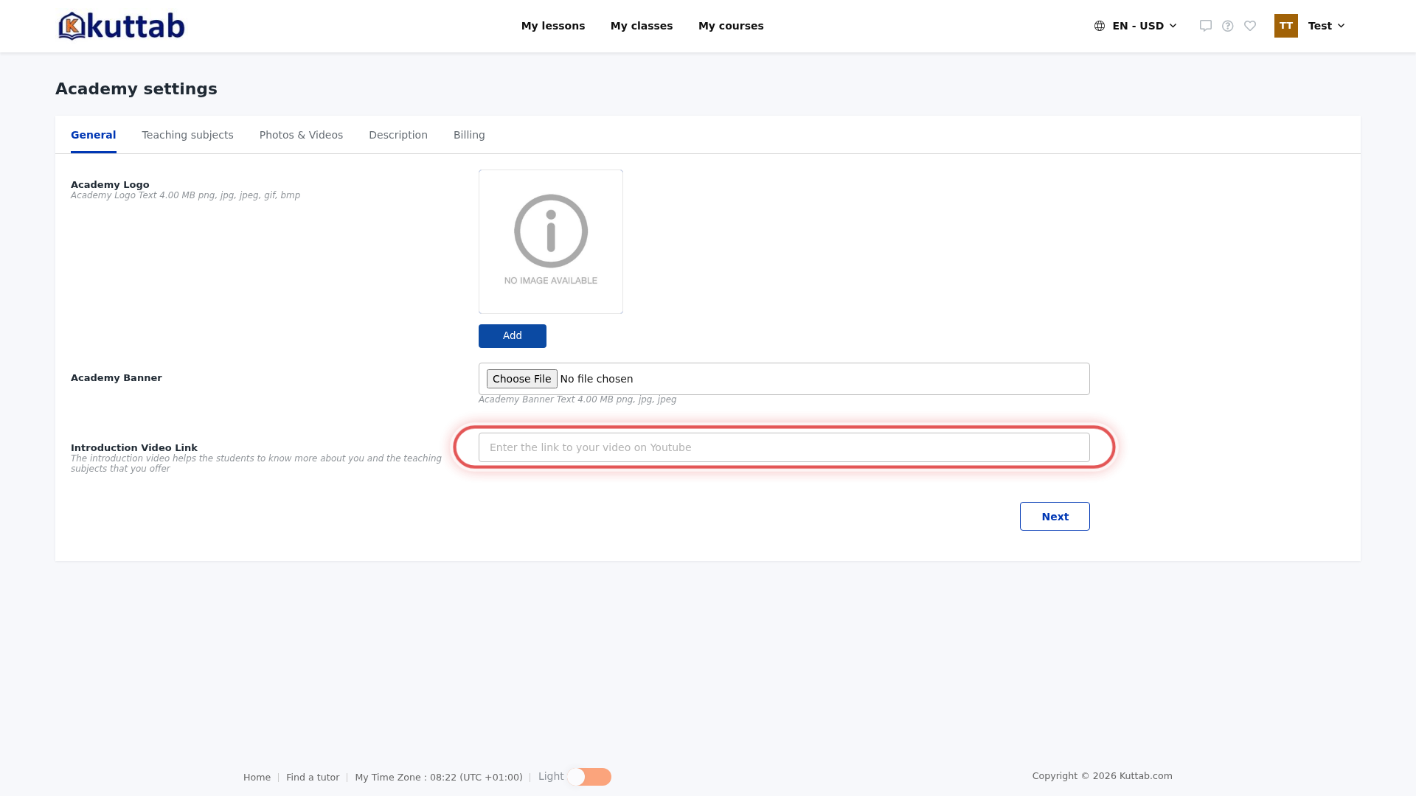This screenshot has height=796, width=1416.
Task: Select the General tab
Action: click(94, 135)
